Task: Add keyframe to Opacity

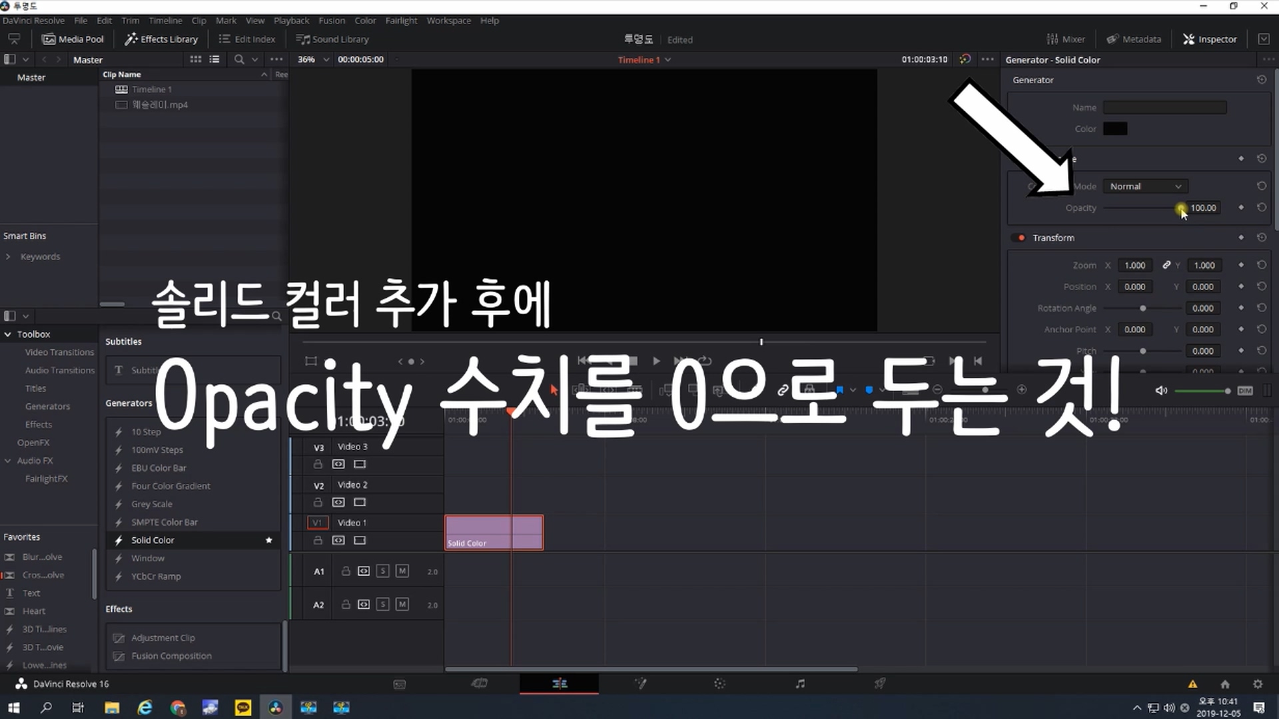Action: point(1241,208)
